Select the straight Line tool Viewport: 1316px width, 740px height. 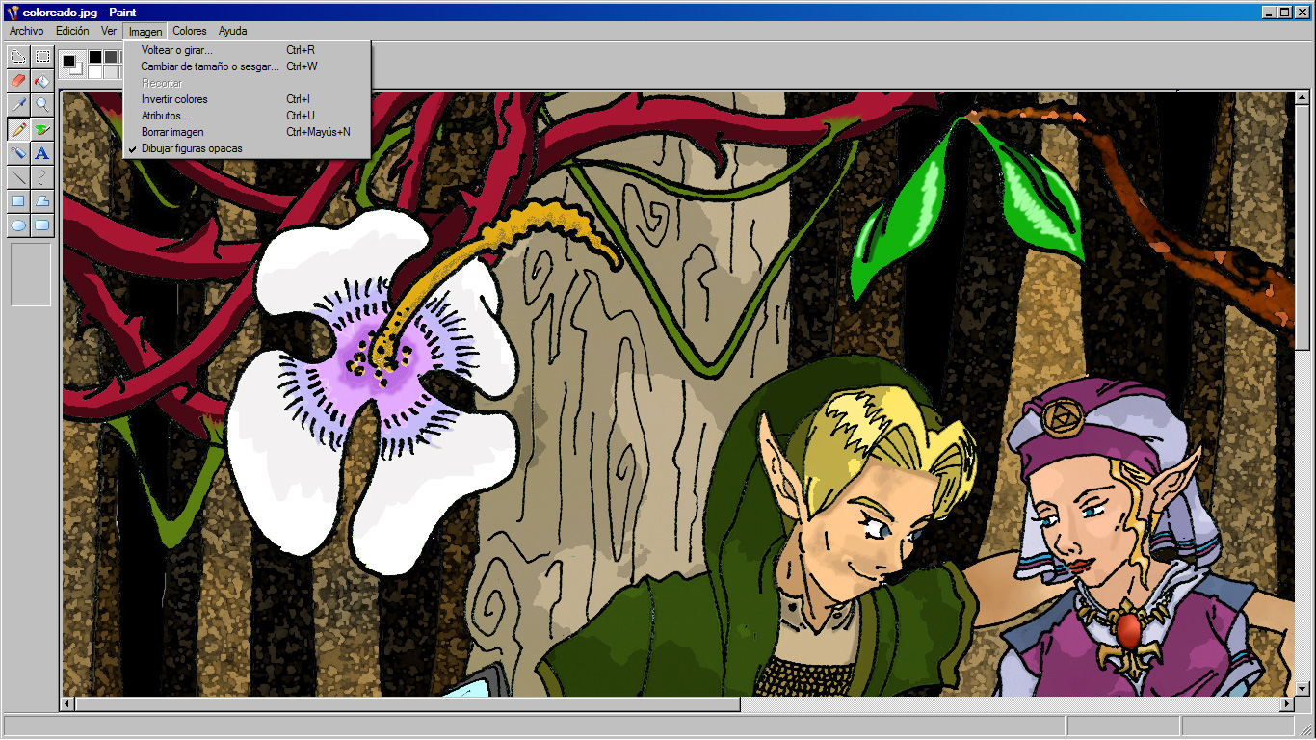(x=17, y=177)
